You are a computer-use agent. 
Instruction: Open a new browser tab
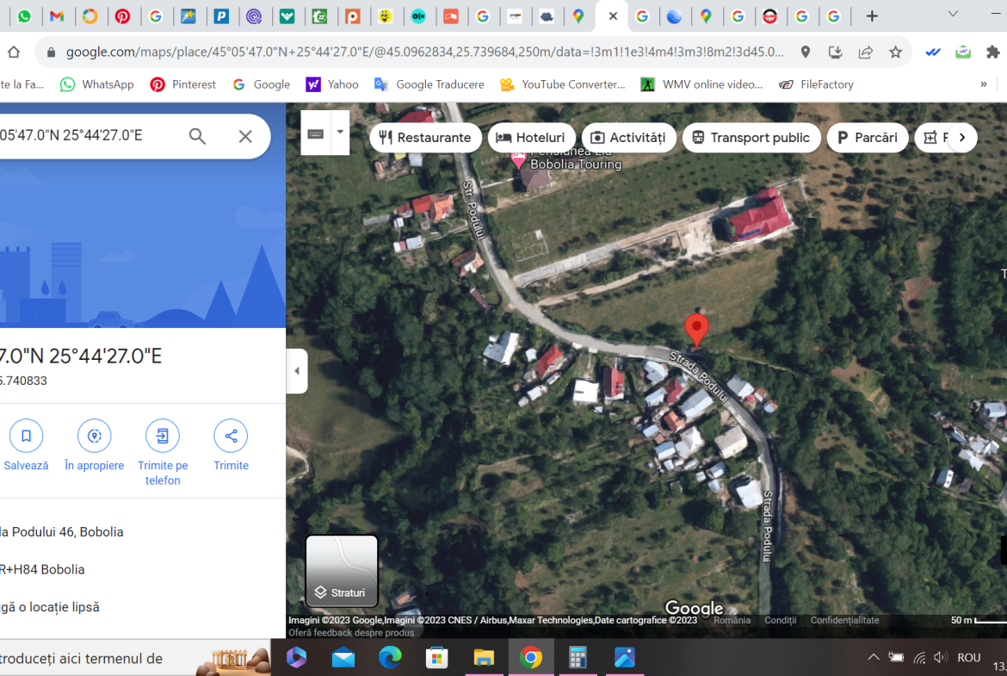(x=872, y=16)
